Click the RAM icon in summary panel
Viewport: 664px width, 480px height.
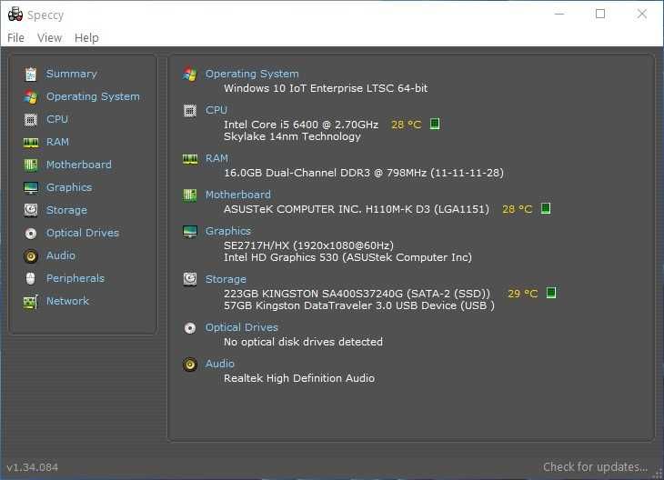click(190, 159)
